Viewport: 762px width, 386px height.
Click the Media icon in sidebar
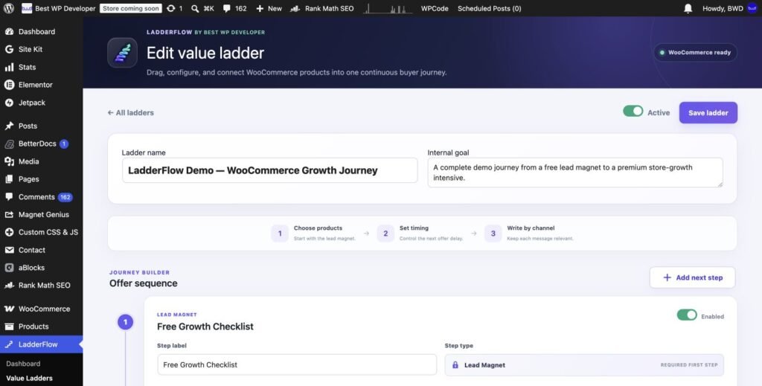9,161
